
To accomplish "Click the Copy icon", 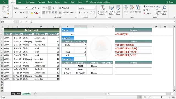I will tap(8, 10).
